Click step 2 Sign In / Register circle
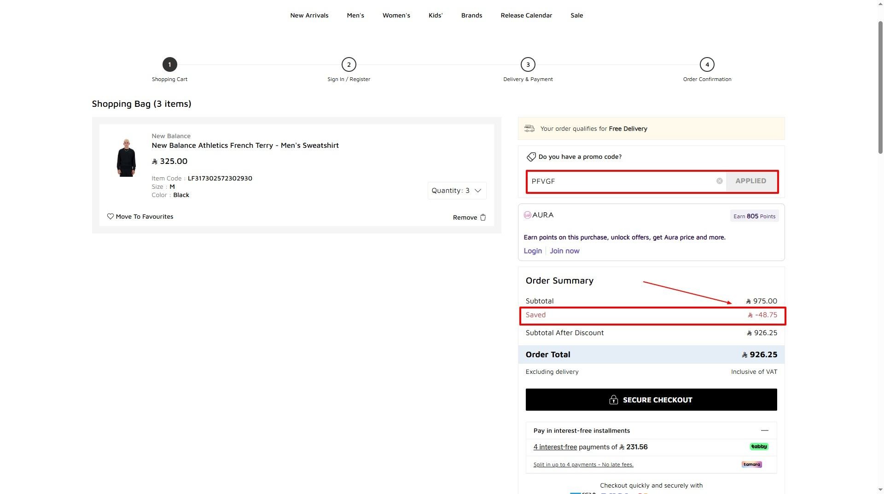Viewport: 884px width, 494px height. click(x=349, y=64)
